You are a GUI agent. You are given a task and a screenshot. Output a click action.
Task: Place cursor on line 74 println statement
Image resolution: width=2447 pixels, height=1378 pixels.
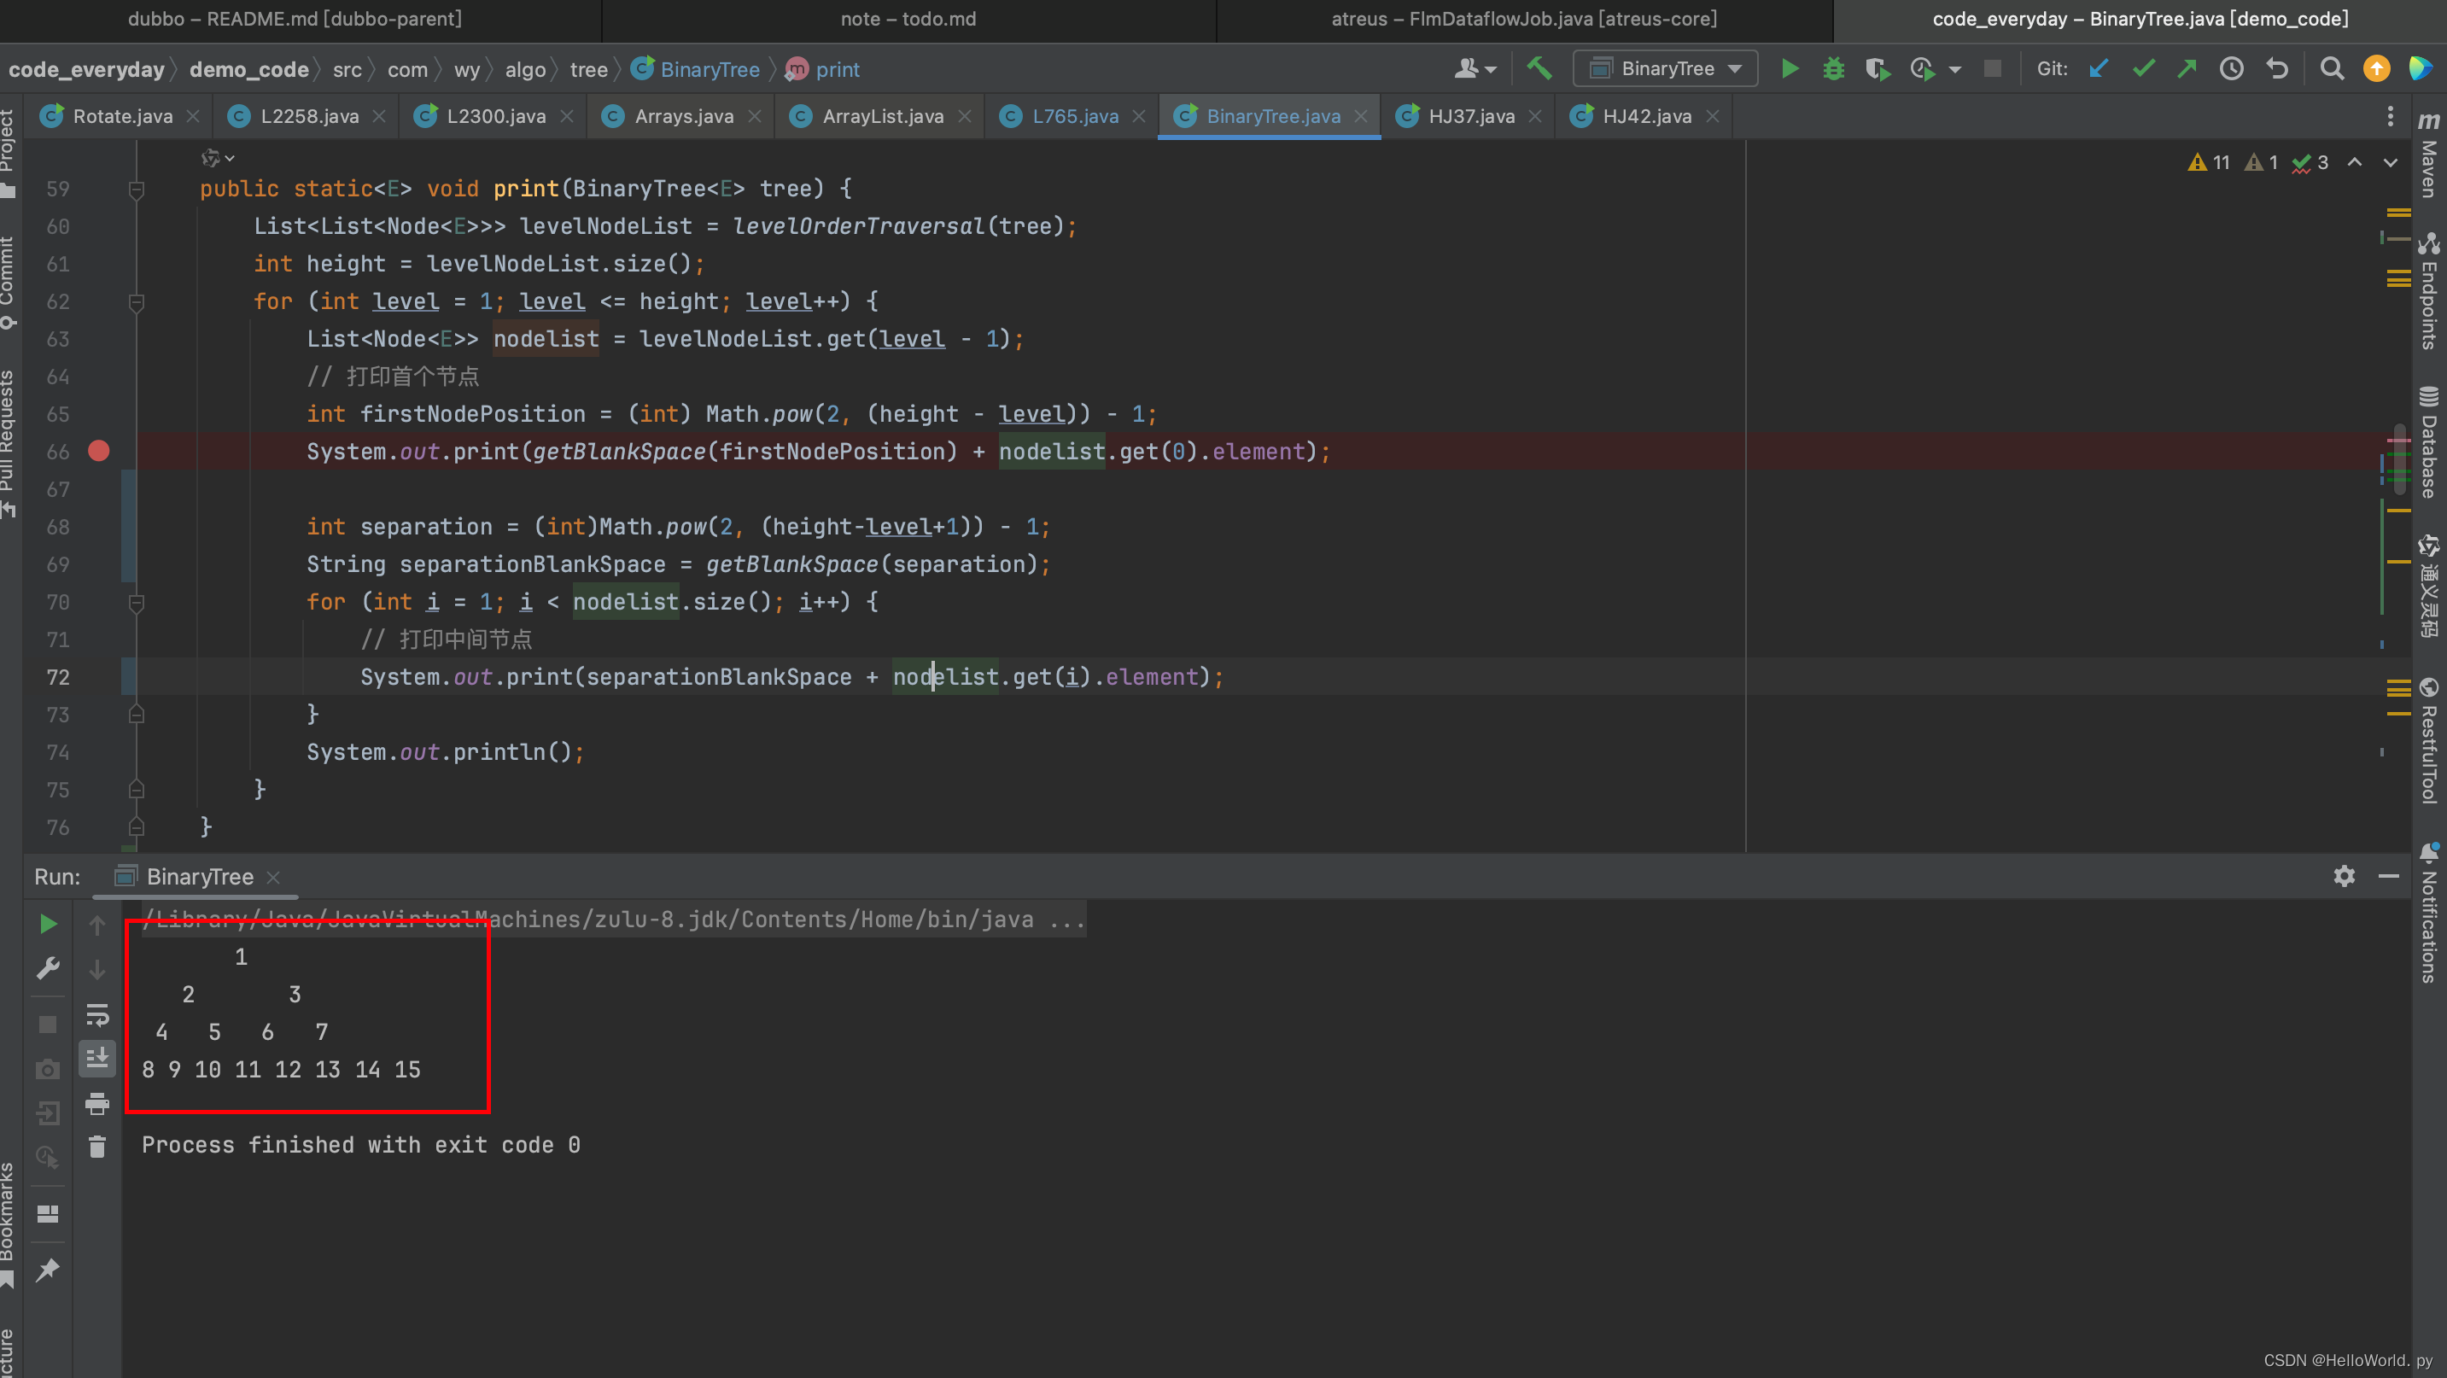(445, 752)
